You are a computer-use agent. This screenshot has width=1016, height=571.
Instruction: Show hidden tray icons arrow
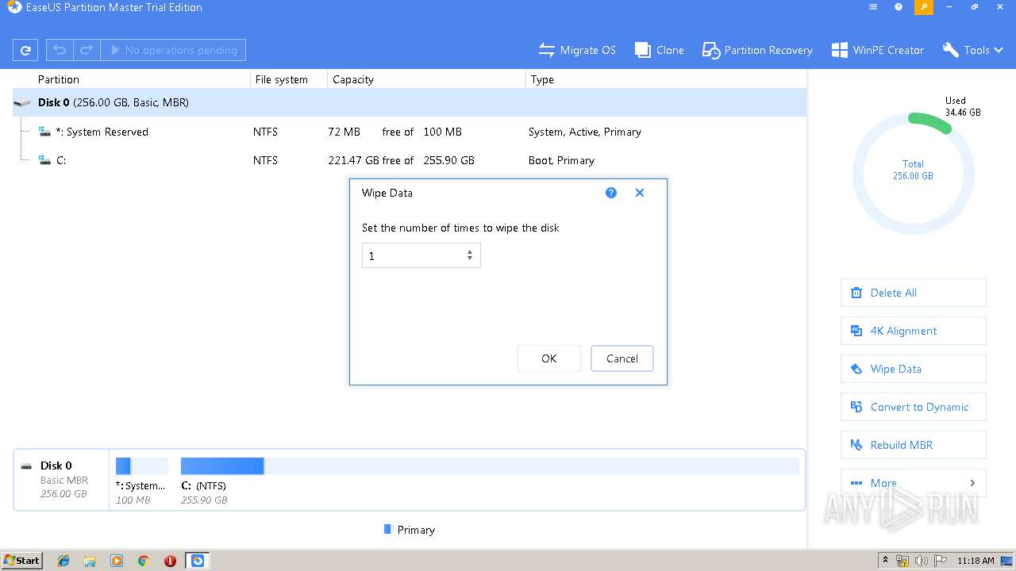point(885,561)
